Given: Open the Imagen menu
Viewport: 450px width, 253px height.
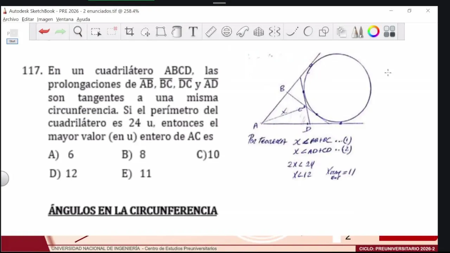Looking at the screenshot, I should point(45,19).
